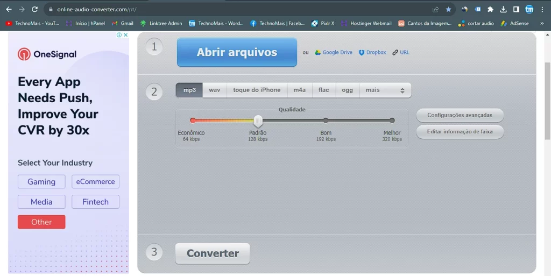Viewport: 551px width, 276px height.
Task: Select the wav format tab
Action: (x=214, y=90)
